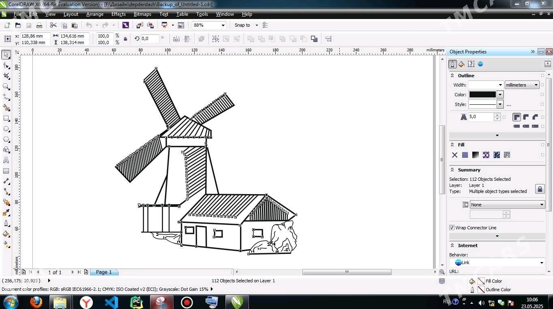Click the Fill Color indicator in status bar

click(x=481, y=281)
